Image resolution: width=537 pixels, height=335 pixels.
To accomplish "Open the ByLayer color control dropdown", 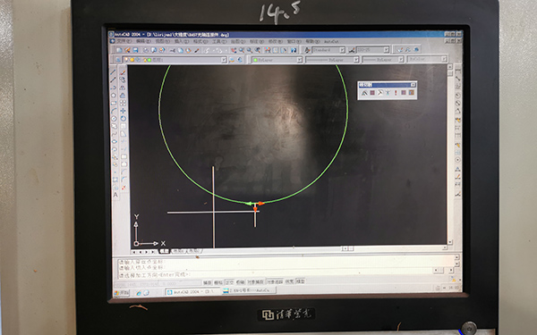I will tap(277, 60).
